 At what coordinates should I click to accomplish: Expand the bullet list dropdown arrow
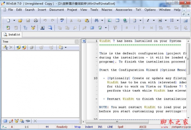point(178,20)
